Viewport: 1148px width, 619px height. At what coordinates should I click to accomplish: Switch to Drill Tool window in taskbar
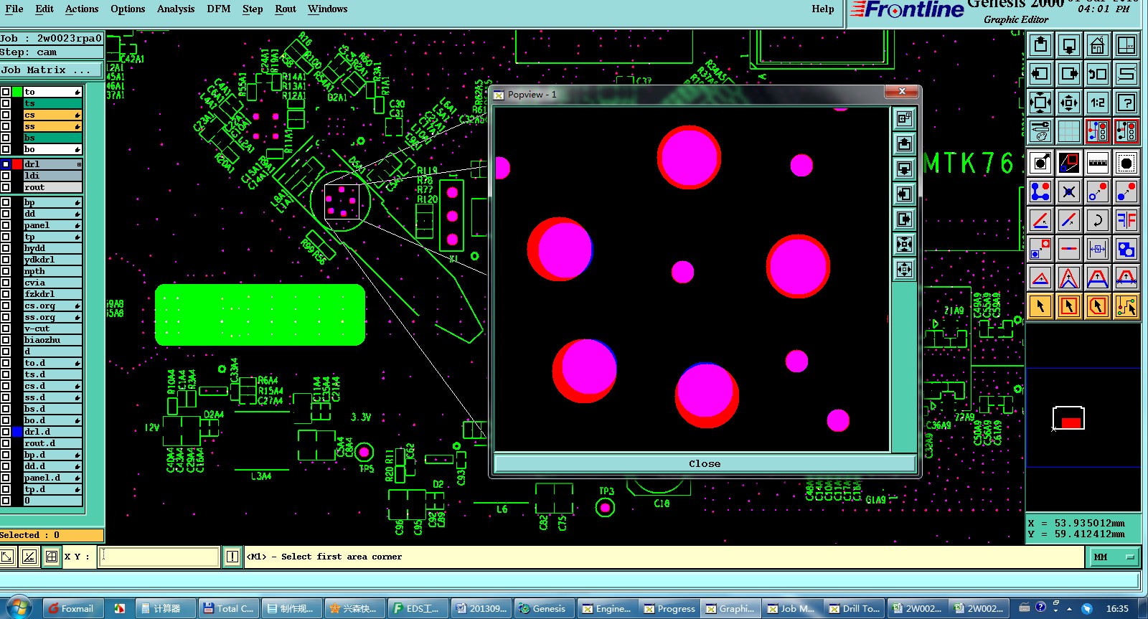tap(854, 608)
